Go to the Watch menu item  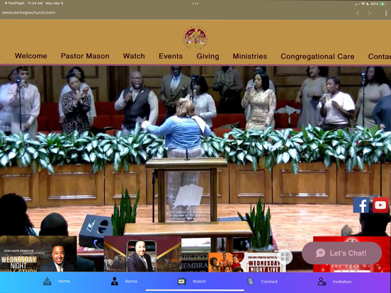[134, 56]
